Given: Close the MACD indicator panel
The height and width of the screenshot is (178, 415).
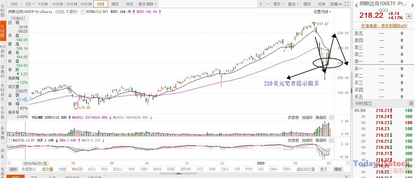Looking at the screenshot, I should [332, 140].
